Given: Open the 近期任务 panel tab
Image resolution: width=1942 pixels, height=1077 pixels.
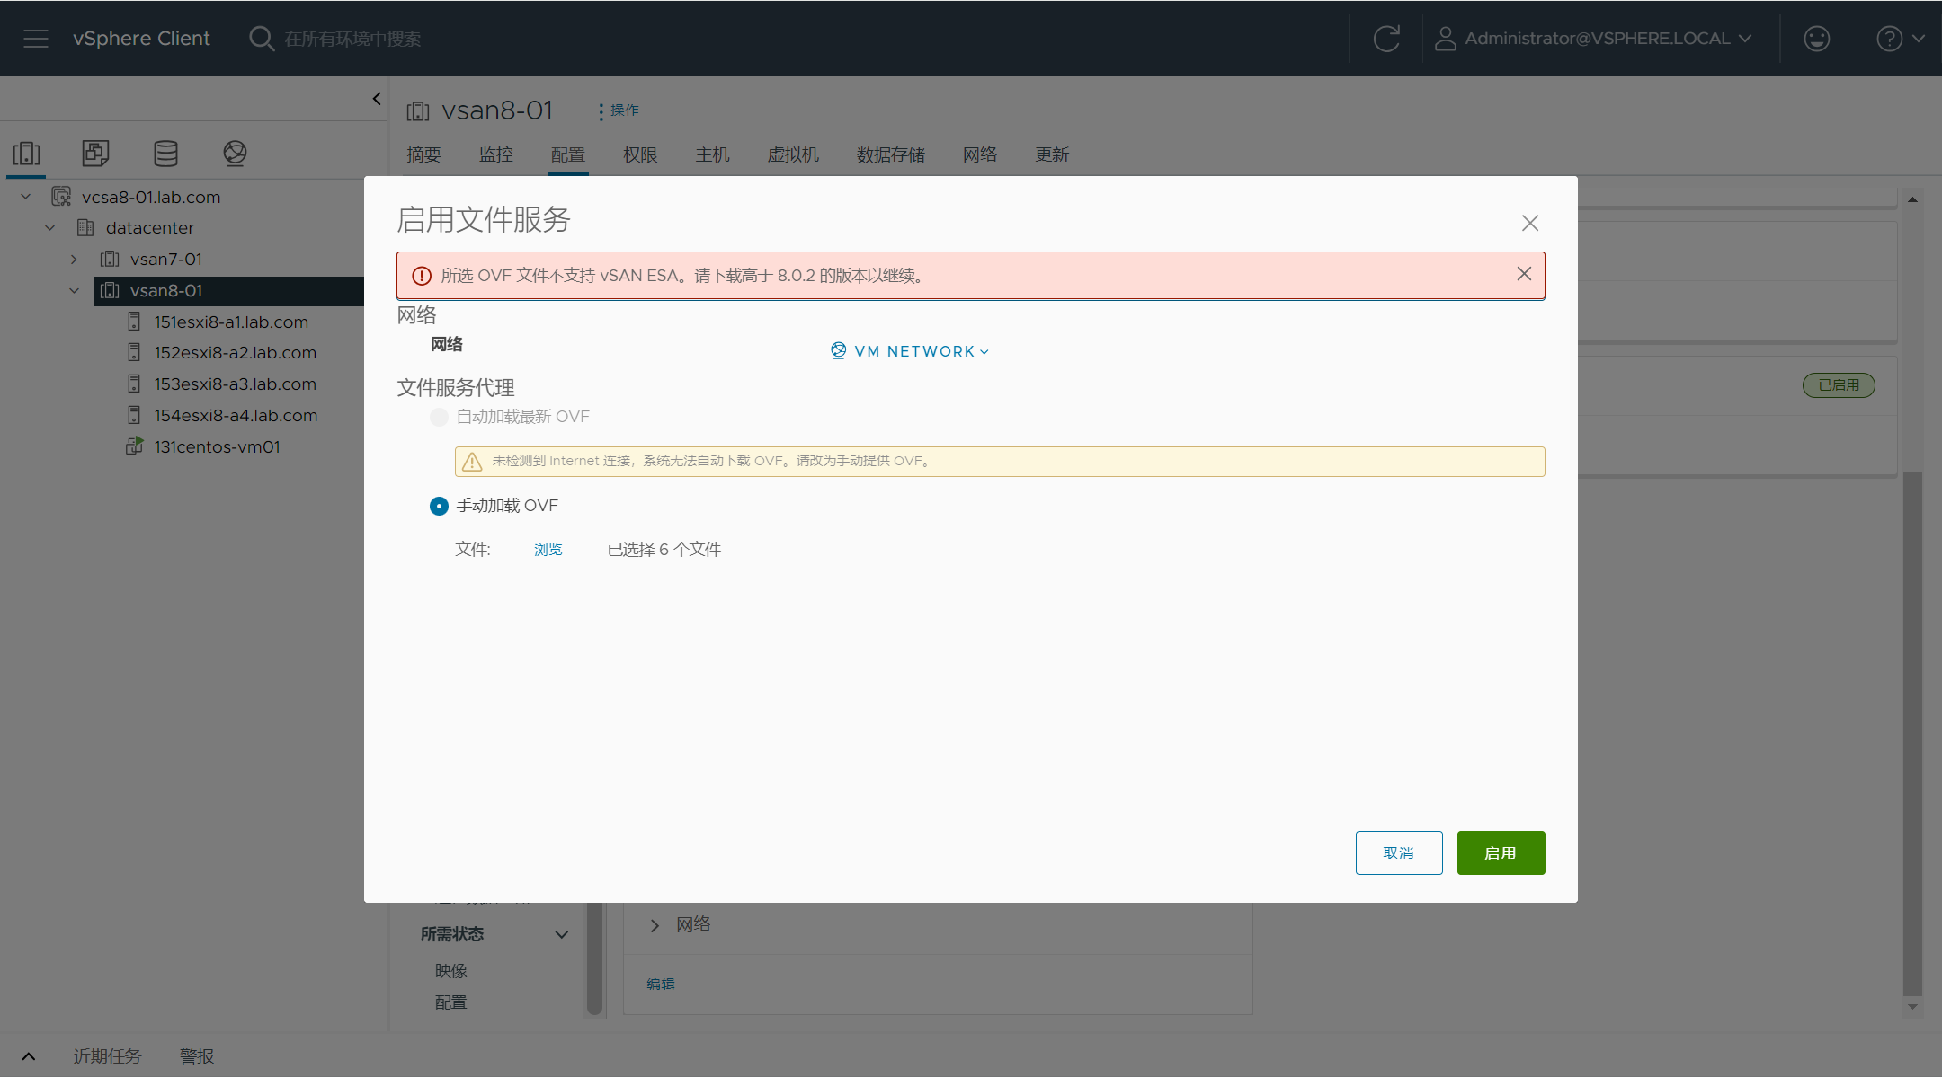Looking at the screenshot, I should [x=107, y=1056].
